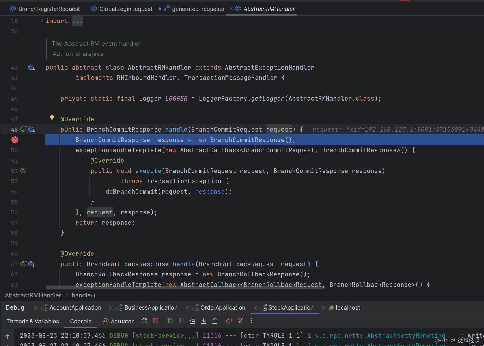Image resolution: width=484 pixels, height=346 pixels.
Task: Click the Pause Program debugger icon
Action: tap(181, 321)
